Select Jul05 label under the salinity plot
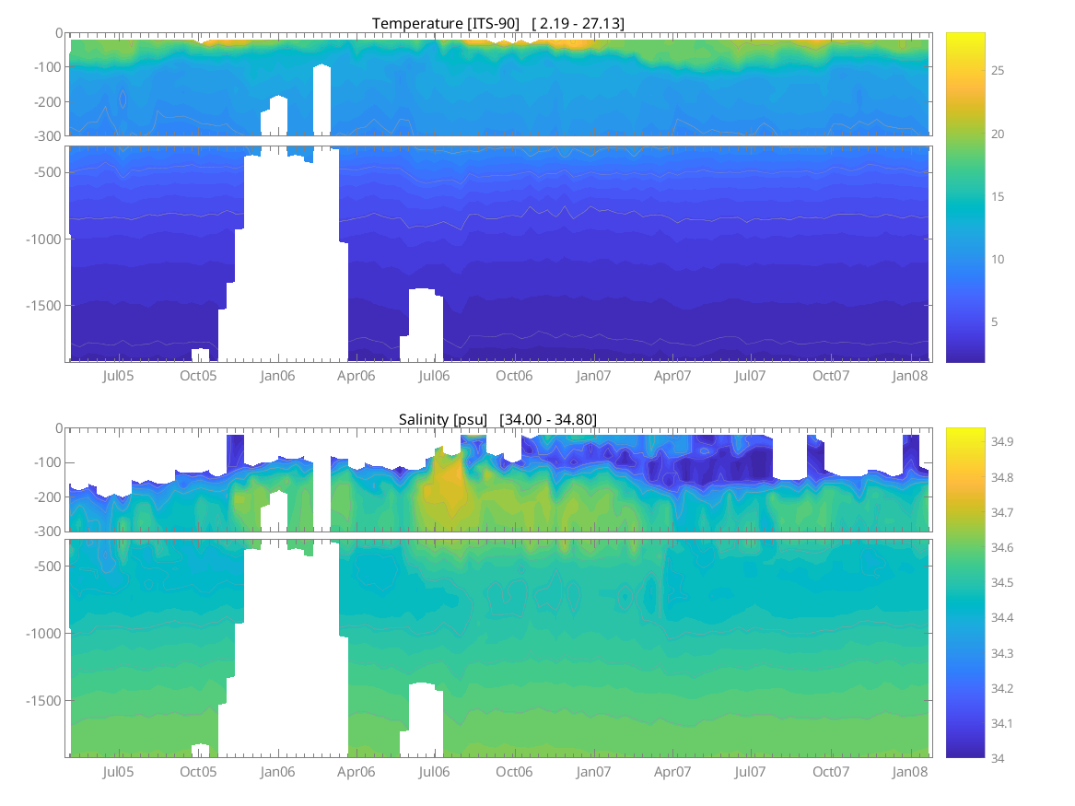Screen dimensions: 1075x806 [x=118, y=772]
